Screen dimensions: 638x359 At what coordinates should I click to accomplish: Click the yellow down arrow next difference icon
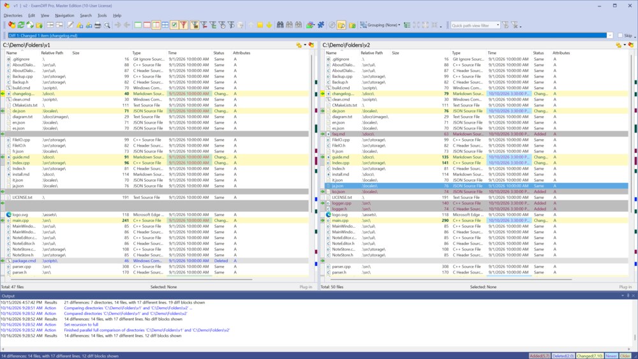point(269,26)
